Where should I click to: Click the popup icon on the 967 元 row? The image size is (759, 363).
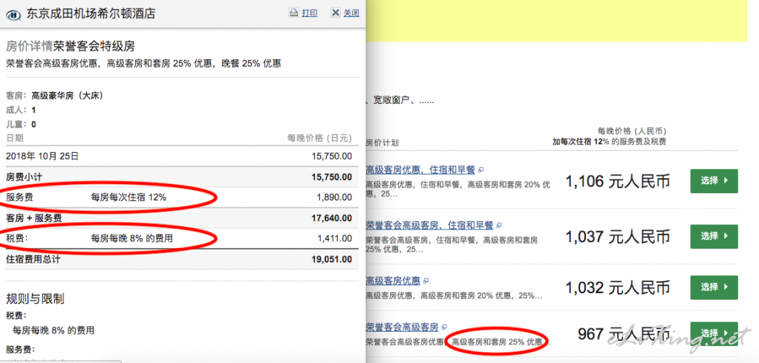[444, 327]
